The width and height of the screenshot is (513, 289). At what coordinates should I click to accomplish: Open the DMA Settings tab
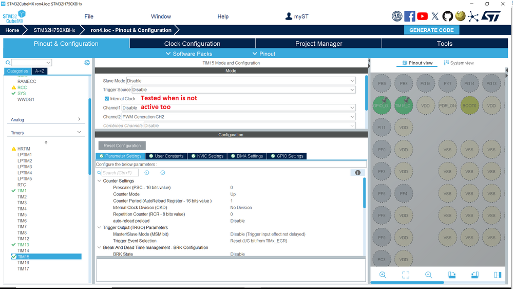(x=247, y=156)
